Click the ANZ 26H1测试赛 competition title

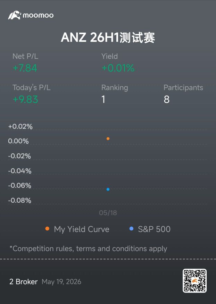click(108, 37)
